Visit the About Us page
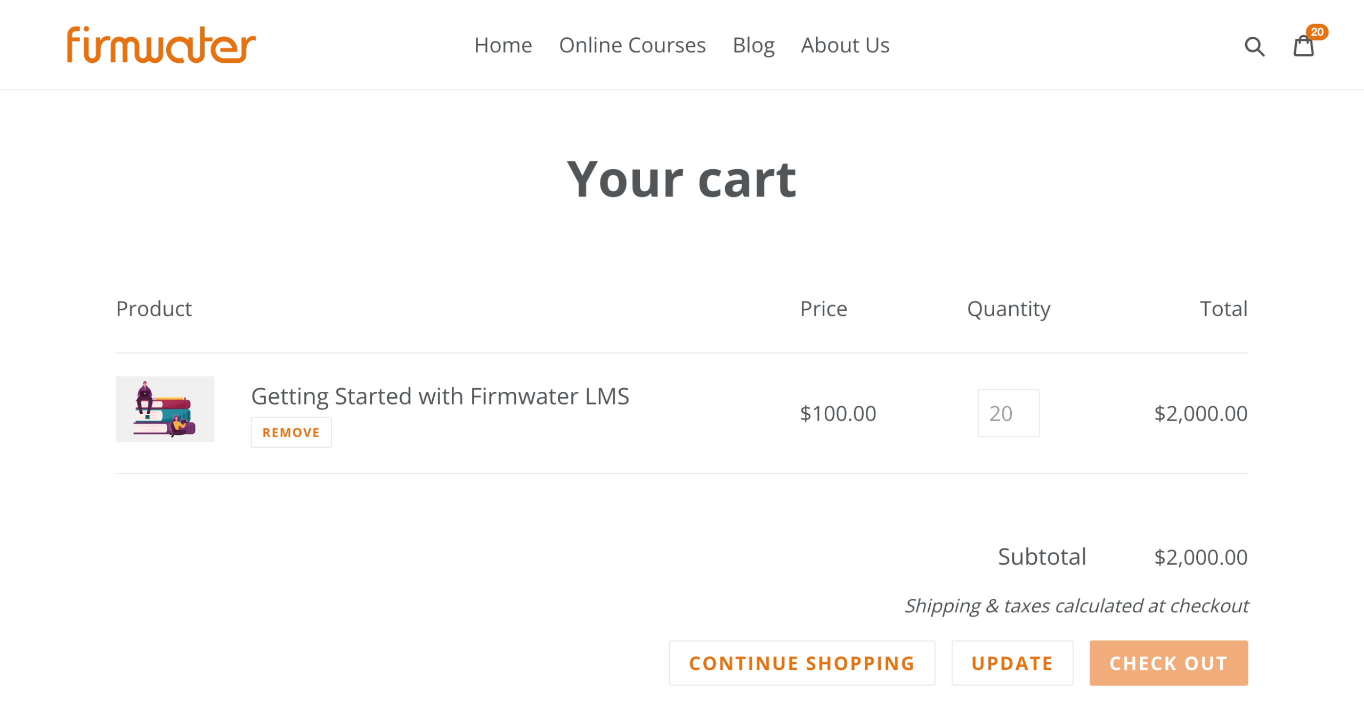Image resolution: width=1364 pixels, height=715 pixels. (x=845, y=45)
